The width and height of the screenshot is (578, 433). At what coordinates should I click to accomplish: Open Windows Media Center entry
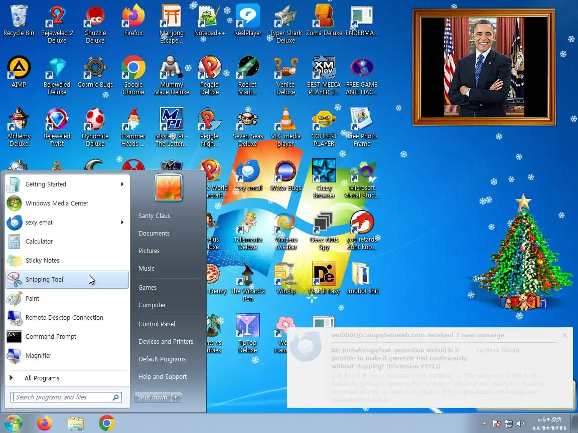click(67, 203)
